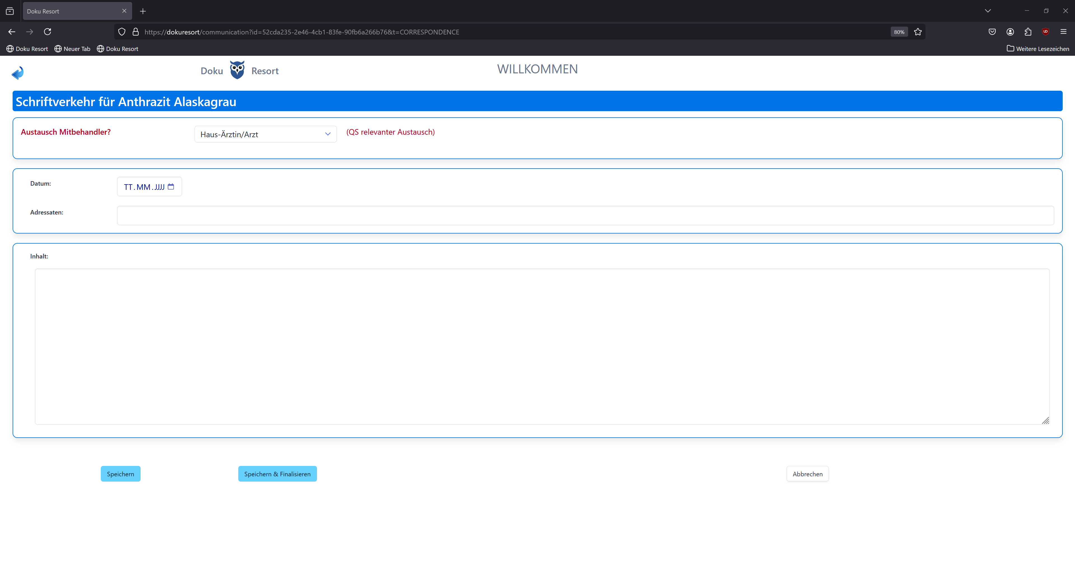Bookmark this page with the star icon
1075x581 pixels.
coord(918,32)
